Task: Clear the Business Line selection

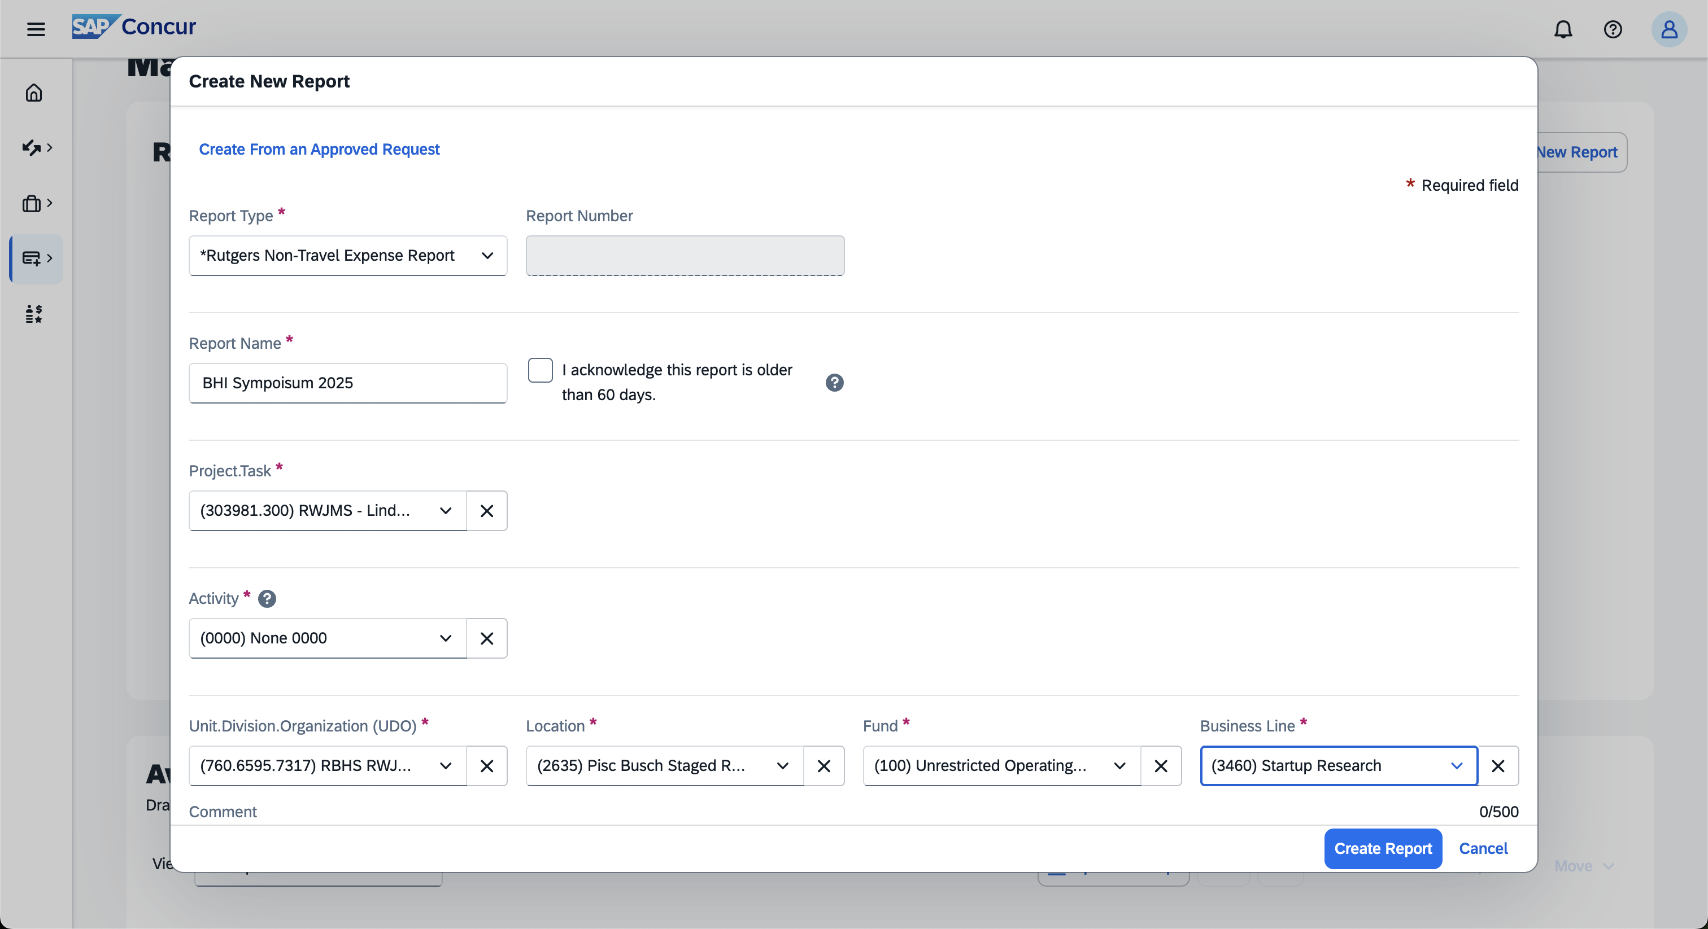Action: pos(1497,765)
